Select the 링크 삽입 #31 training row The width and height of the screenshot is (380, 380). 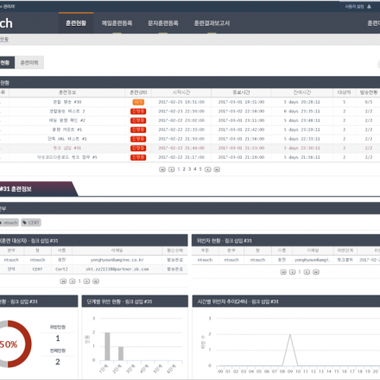pos(190,148)
